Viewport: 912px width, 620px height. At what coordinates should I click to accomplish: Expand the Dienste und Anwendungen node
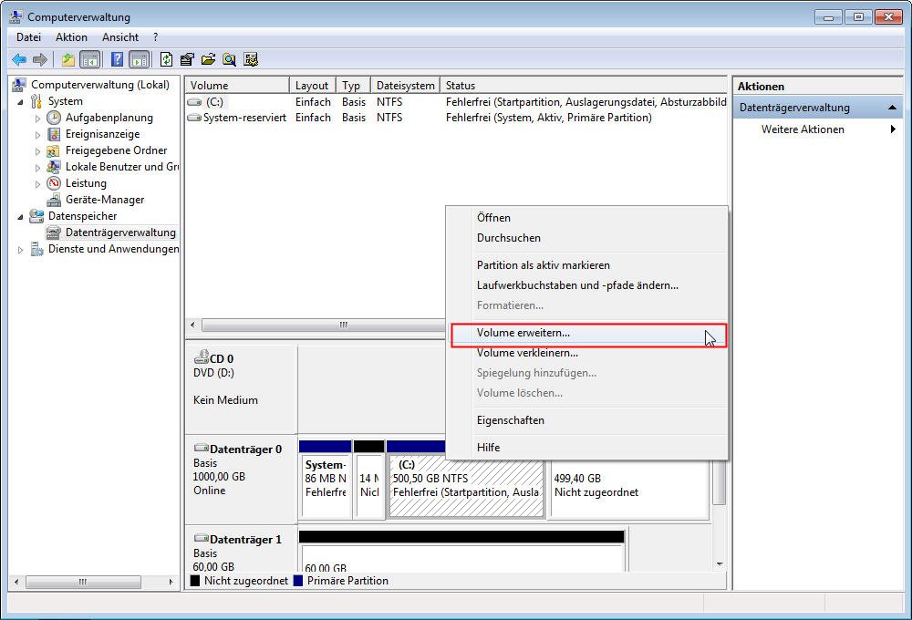pyautogui.click(x=20, y=250)
